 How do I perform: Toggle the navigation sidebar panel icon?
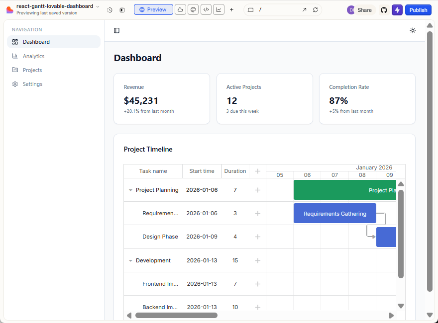(116, 30)
